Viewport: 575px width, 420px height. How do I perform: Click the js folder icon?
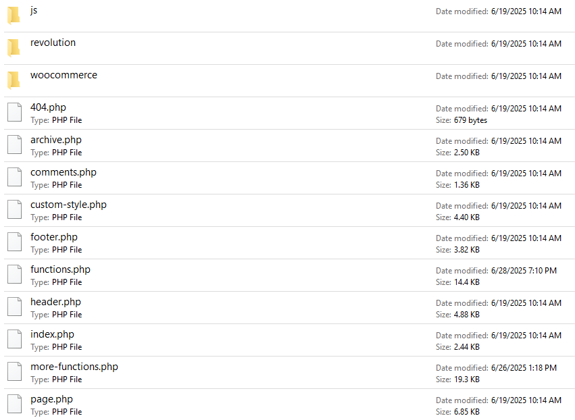pos(14,15)
